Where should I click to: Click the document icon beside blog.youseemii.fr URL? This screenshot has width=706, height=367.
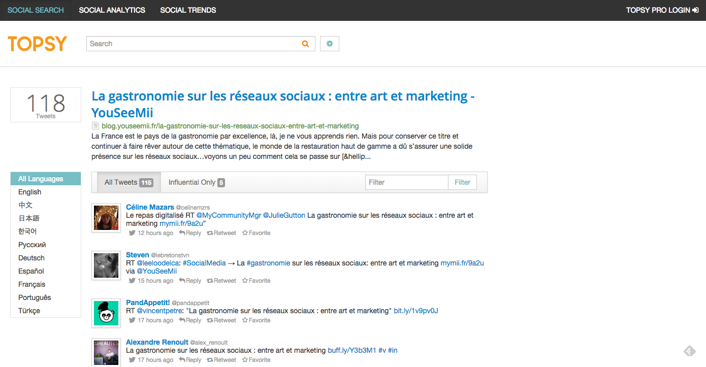95,126
